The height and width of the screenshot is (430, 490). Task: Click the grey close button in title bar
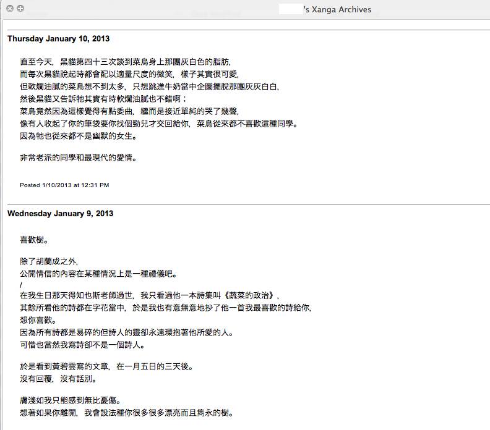click(x=10, y=9)
